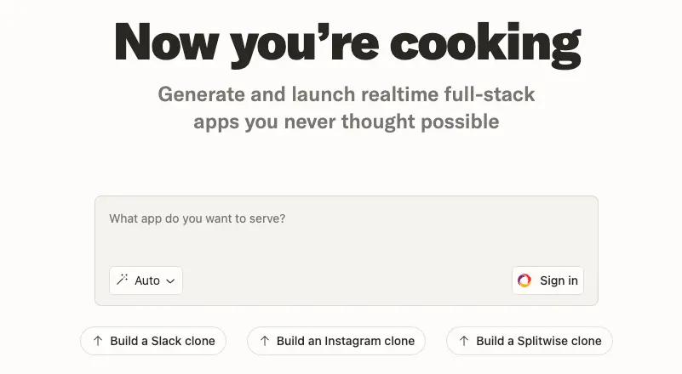Pick the Build a Splitwise clone suggestion
682x374 pixels.
[x=529, y=341]
